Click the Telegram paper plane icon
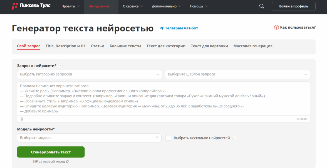Image resolution: width=327 pixels, height=168 pixels. (x=162, y=28)
